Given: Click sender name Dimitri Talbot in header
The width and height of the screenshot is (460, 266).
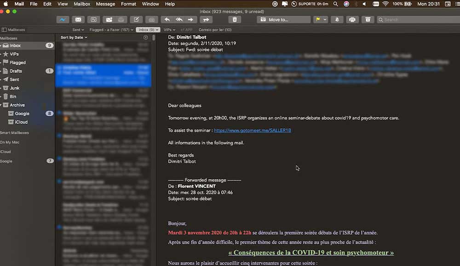Looking at the screenshot, I should pos(191,37).
